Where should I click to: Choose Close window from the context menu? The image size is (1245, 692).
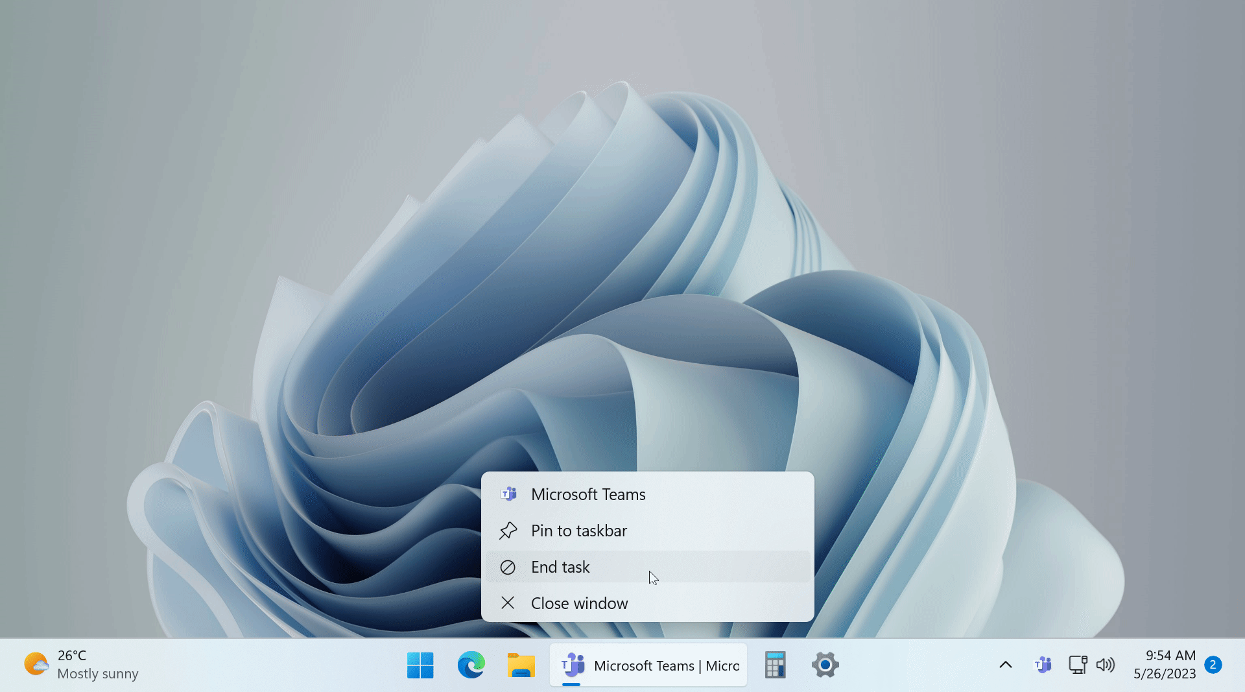click(579, 603)
